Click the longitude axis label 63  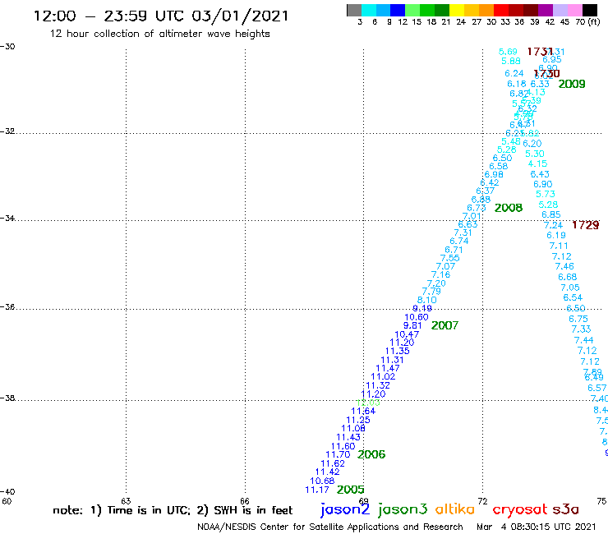(x=126, y=501)
